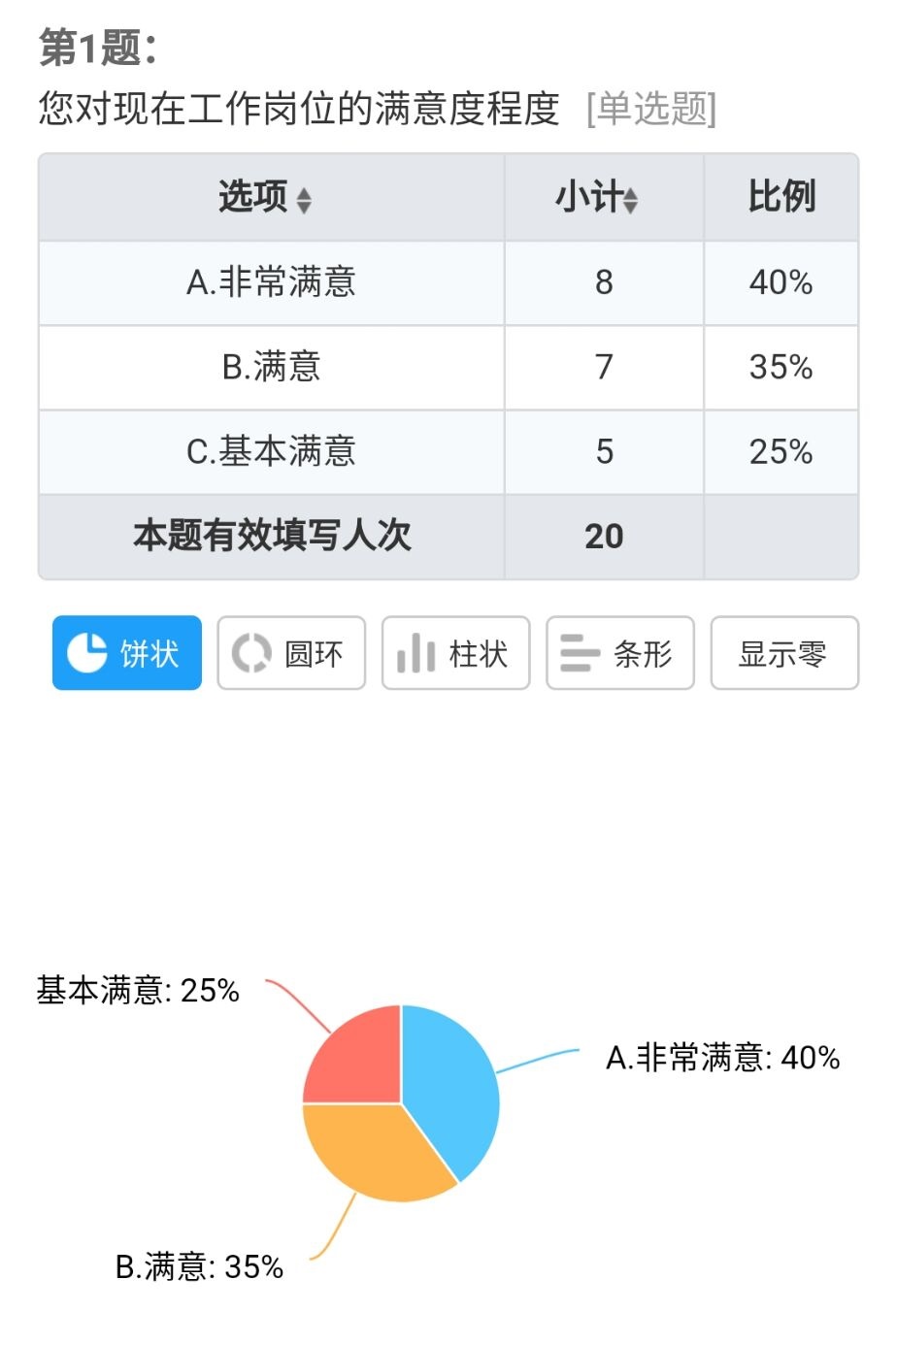Image resolution: width=897 pixels, height=1345 pixels.
Task: Sort by the 小计 column arrows
Action: click(631, 201)
